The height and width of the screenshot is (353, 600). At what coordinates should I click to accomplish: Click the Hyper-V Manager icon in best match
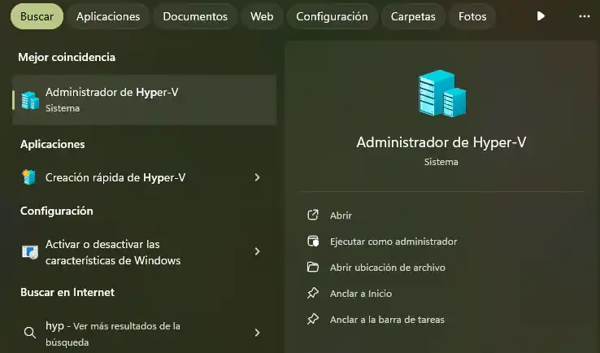pos(30,100)
